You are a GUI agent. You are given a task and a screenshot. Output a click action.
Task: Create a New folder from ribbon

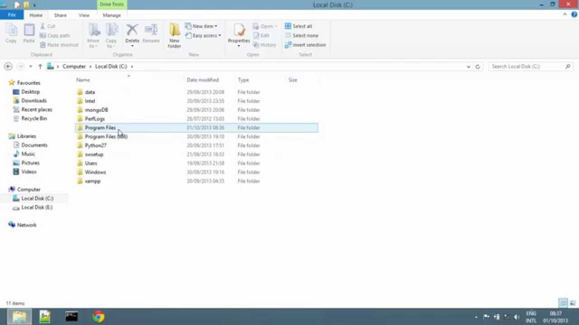(x=175, y=36)
